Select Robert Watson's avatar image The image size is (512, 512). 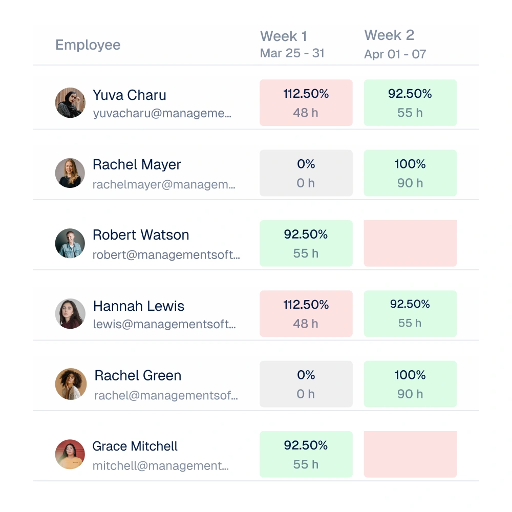pyautogui.click(x=70, y=243)
